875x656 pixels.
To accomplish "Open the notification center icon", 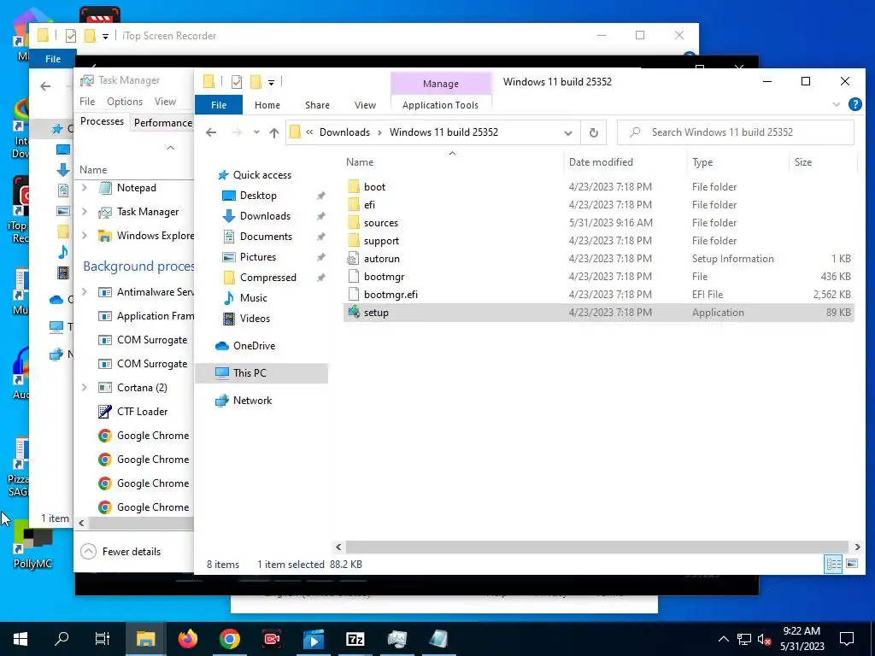I will [847, 639].
